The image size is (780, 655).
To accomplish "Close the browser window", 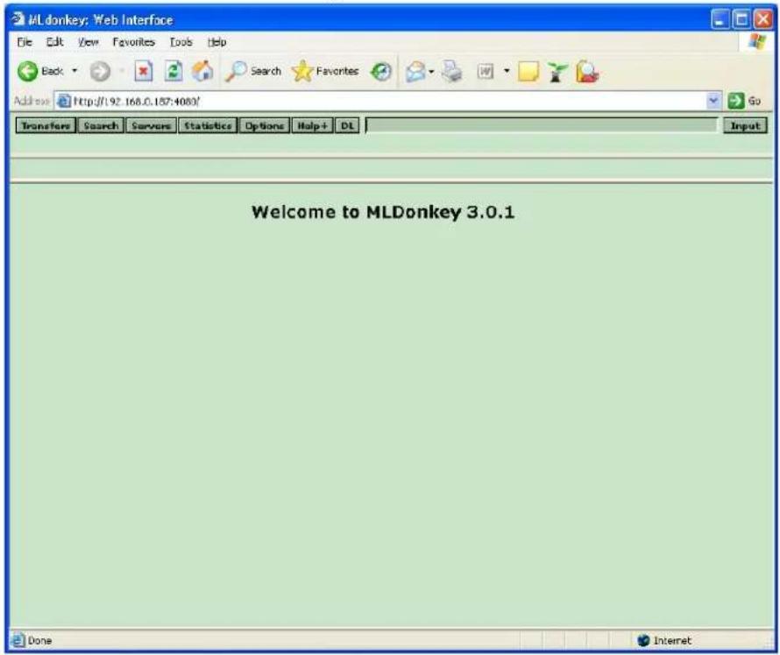I will coord(762,19).
